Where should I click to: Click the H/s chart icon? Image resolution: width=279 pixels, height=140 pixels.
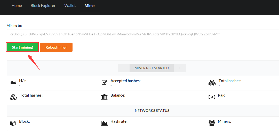[x=13, y=83]
